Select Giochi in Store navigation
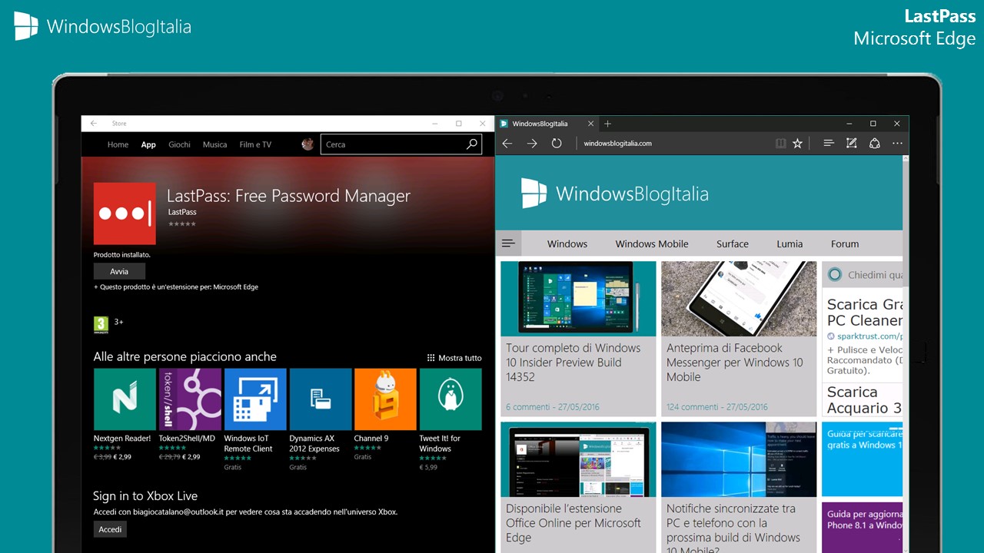Viewport: 984px width, 553px height. tap(179, 144)
